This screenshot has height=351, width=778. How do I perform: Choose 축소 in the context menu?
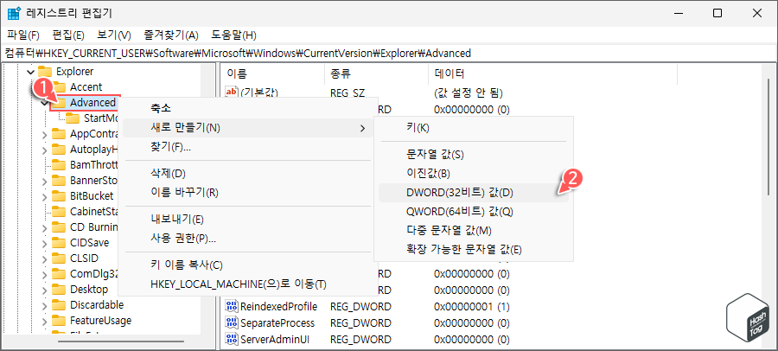pos(247,108)
